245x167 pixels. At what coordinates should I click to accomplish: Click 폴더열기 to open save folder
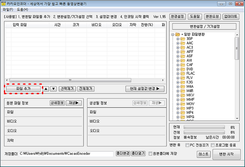pos(138,153)
